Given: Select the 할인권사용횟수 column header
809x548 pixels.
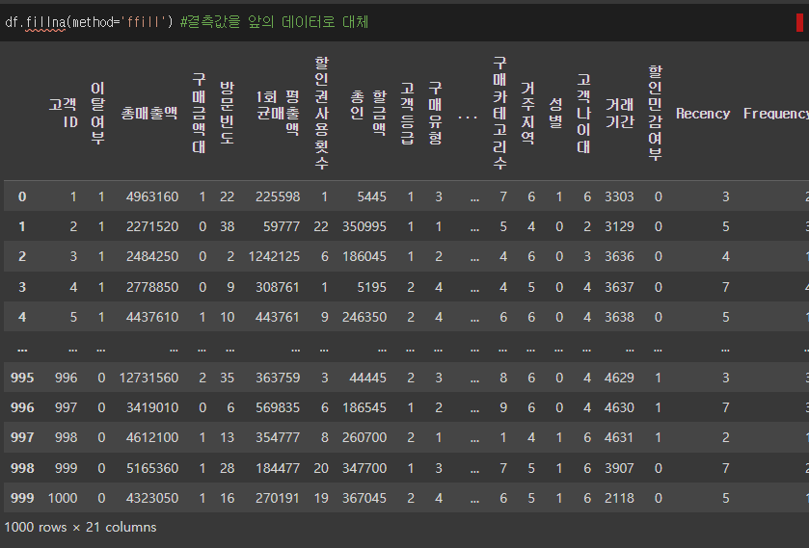Looking at the screenshot, I should [321, 113].
